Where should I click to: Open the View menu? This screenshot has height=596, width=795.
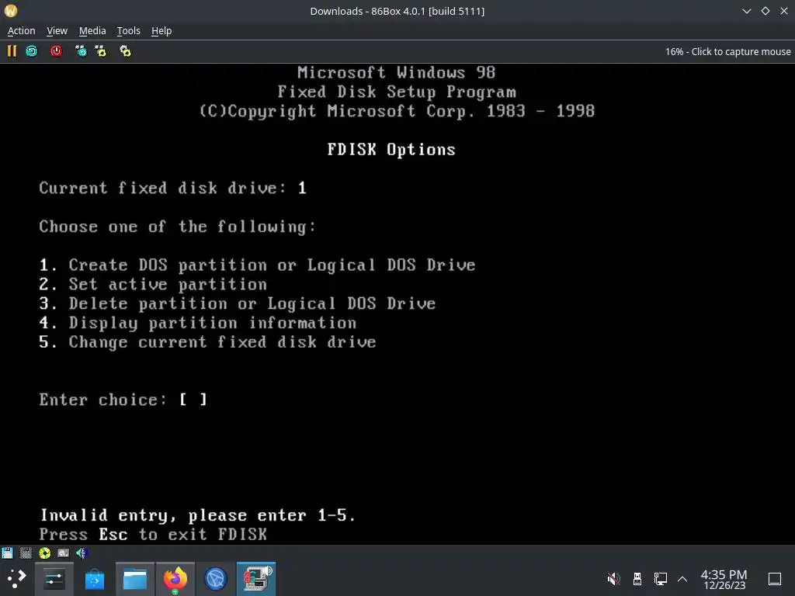(57, 31)
